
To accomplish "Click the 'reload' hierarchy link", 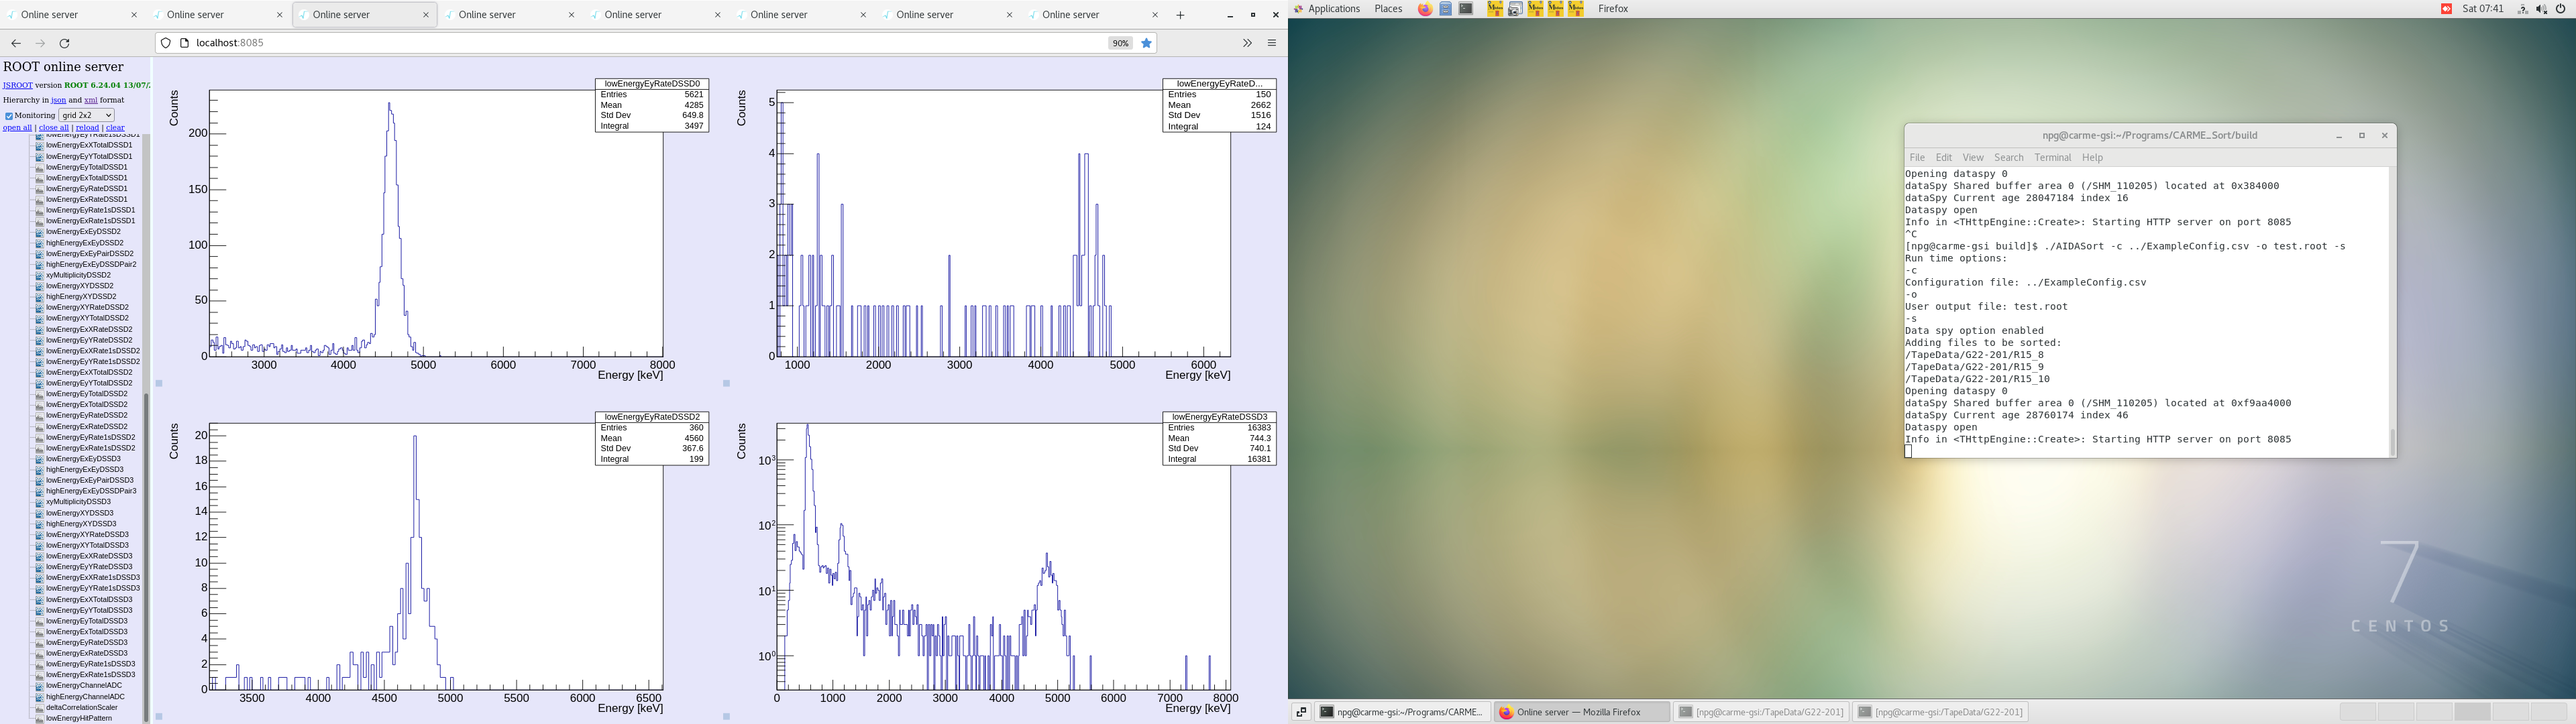I will click(x=87, y=128).
